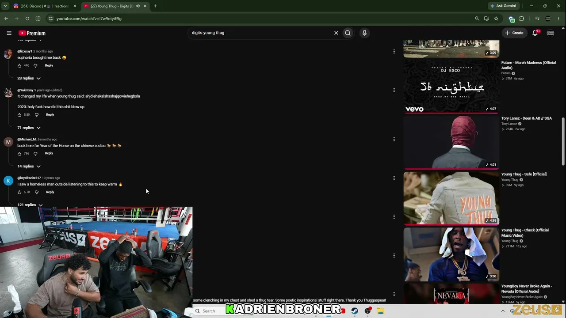The width and height of the screenshot is (566, 318).
Task: Run the YouTube search with magnifier button
Action: tap(348, 33)
